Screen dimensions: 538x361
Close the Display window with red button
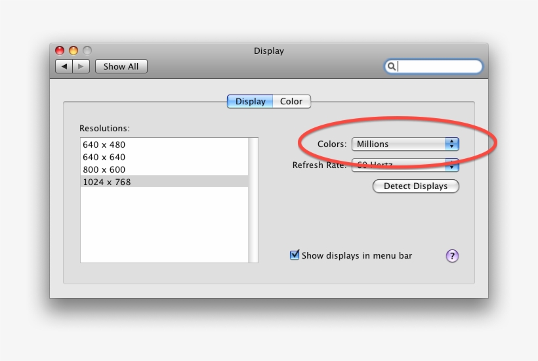tap(60, 51)
